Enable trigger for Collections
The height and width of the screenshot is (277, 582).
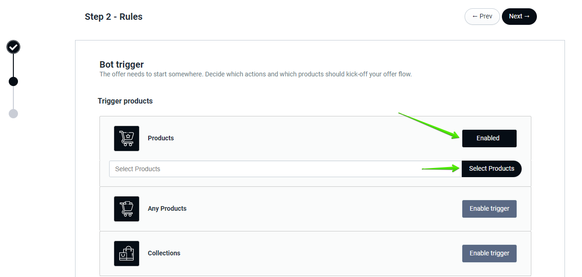point(489,254)
